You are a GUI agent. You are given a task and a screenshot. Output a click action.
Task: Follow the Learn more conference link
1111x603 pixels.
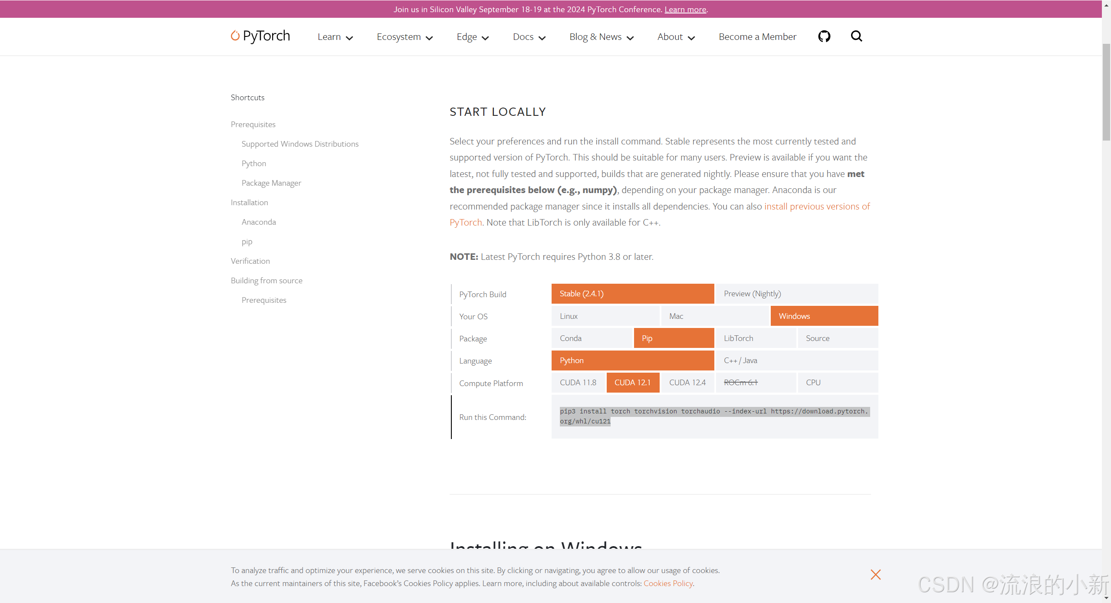click(x=685, y=10)
